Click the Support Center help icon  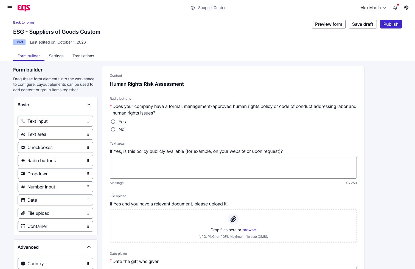pos(193,8)
